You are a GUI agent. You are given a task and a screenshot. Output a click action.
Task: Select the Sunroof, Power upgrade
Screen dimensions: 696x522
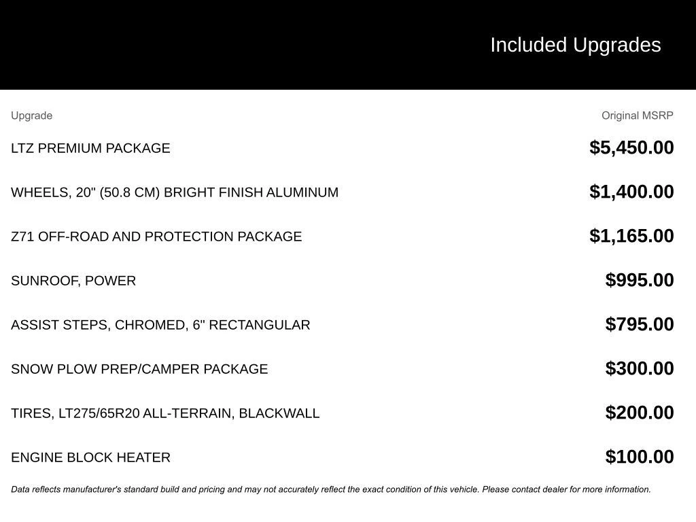pyautogui.click(x=73, y=281)
